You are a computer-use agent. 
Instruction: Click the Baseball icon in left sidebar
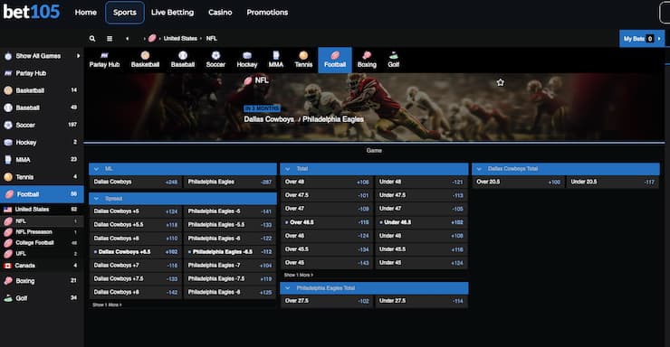point(8,108)
